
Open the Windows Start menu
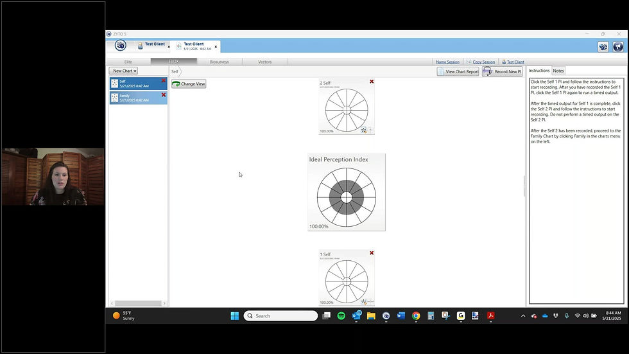(x=235, y=316)
